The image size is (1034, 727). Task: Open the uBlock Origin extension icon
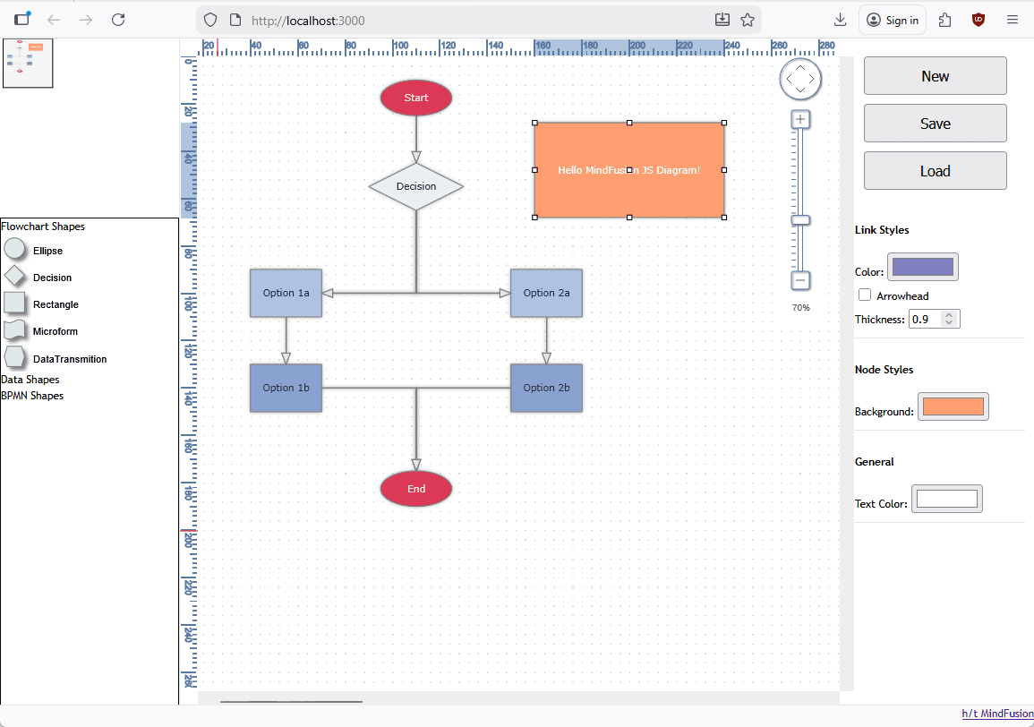pyautogui.click(x=978, y=20)
